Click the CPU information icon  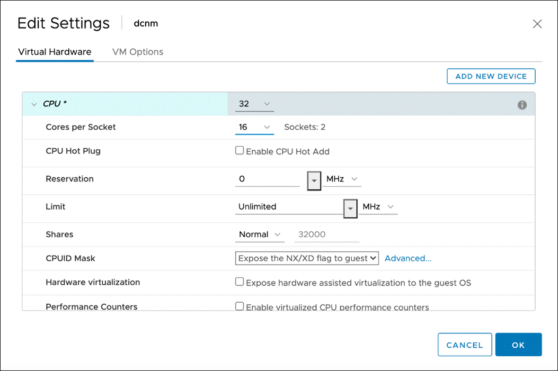pyautogui.click(x=522, y=104)
